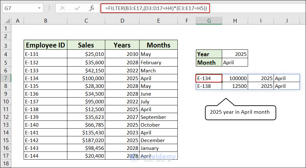Select column G header
The height and width of the screenshot is (168, 306).
209,21
